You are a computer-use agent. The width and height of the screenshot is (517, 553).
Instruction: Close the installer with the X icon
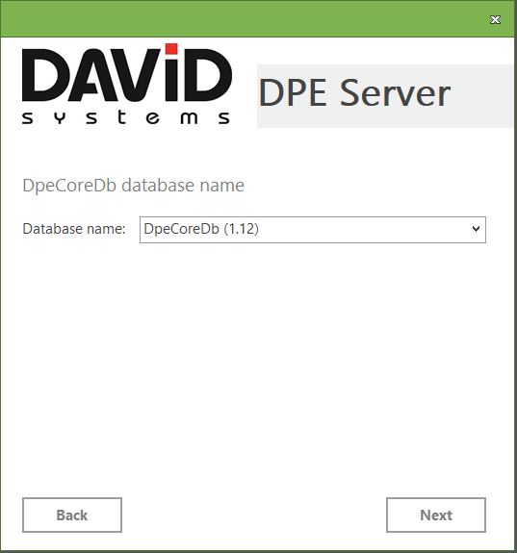[495, 20]
